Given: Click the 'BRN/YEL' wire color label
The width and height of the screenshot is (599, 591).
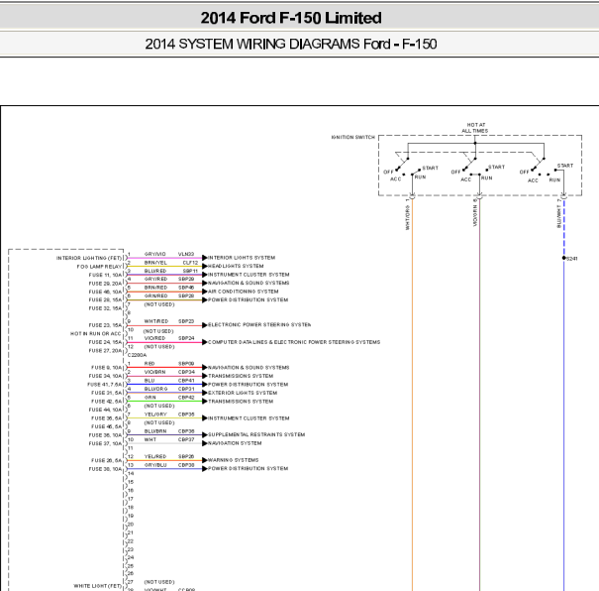Looking at the screenshot, I should pos(155,263).
